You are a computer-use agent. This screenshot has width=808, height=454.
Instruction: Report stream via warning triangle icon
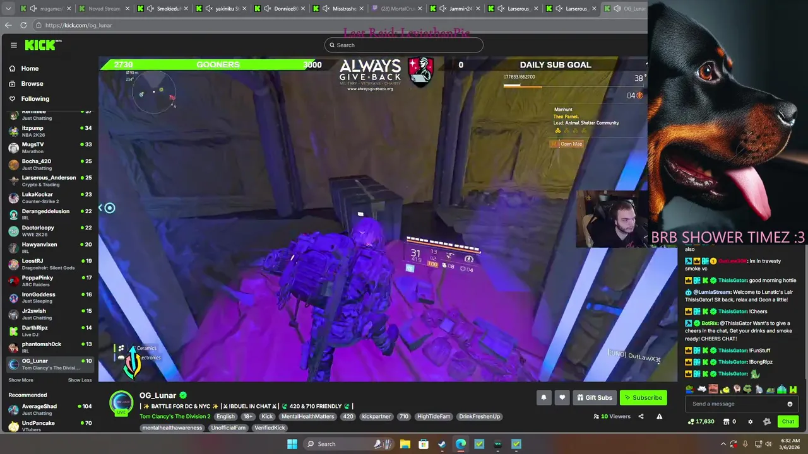(660, 416)
